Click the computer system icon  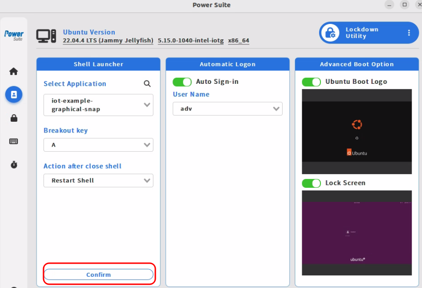coord(46,36)
